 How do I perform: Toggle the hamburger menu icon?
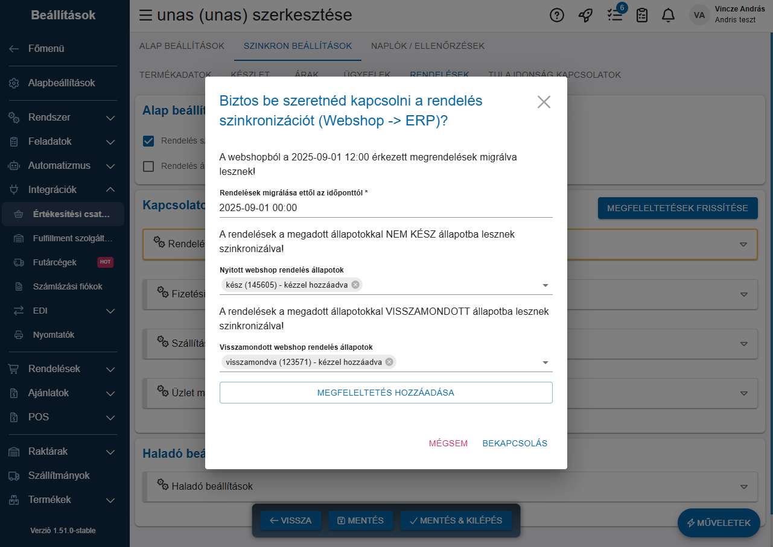point(145,16)
